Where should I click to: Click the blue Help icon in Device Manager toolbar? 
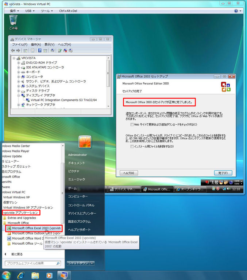point(40,51)
